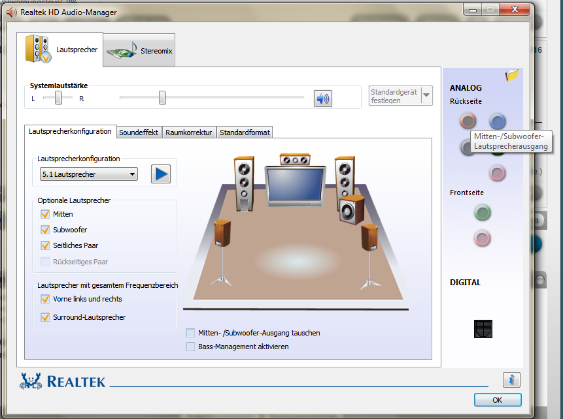Screen dimensions: 563x419
Task: Play the speaker test sound
Action: point(160,174)
